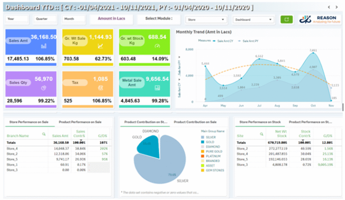Open the Year filter
The height and width of the screenshot is (200, 345).
click(17, 19)
